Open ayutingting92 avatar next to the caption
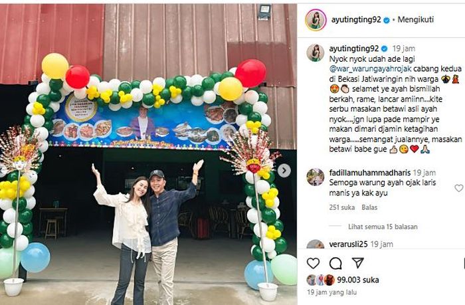Screen dimensions: 465x305 316,52
